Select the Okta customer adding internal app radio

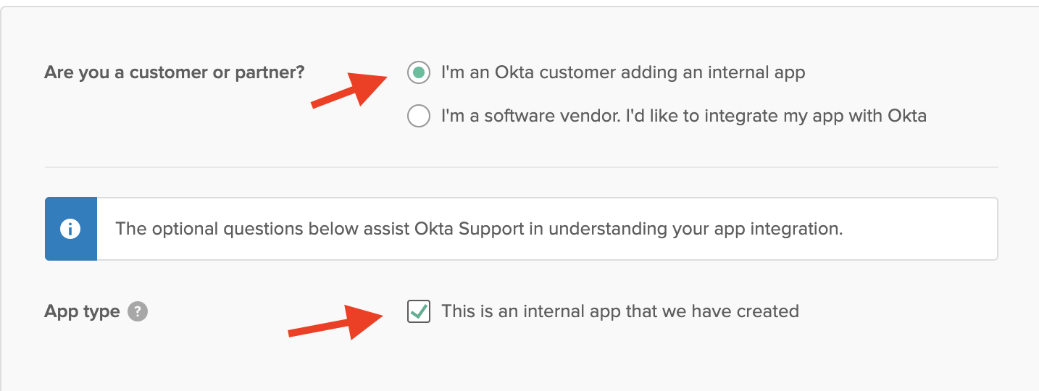pos(418,72)
